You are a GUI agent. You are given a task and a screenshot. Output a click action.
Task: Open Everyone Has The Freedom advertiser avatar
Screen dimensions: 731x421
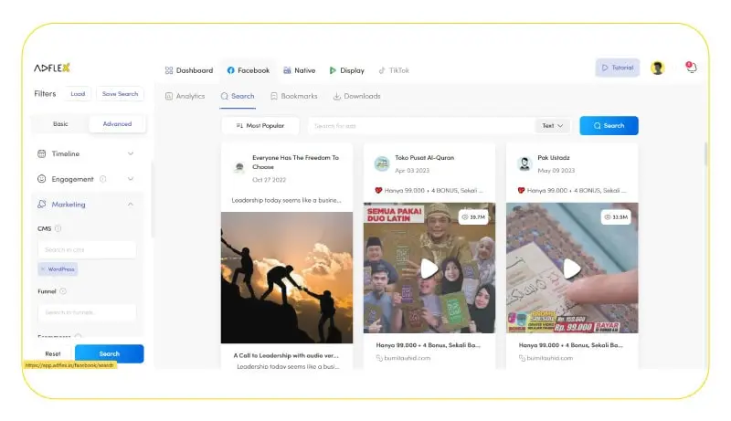(x=239, y=167)
